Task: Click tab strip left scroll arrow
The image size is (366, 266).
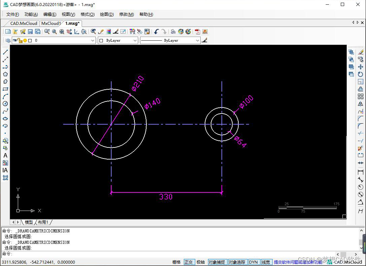Action: click(353, 23)
